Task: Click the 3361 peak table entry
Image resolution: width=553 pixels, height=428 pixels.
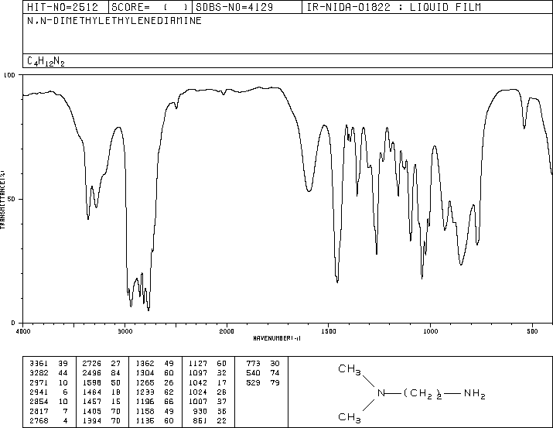Action: click(39, 364)
